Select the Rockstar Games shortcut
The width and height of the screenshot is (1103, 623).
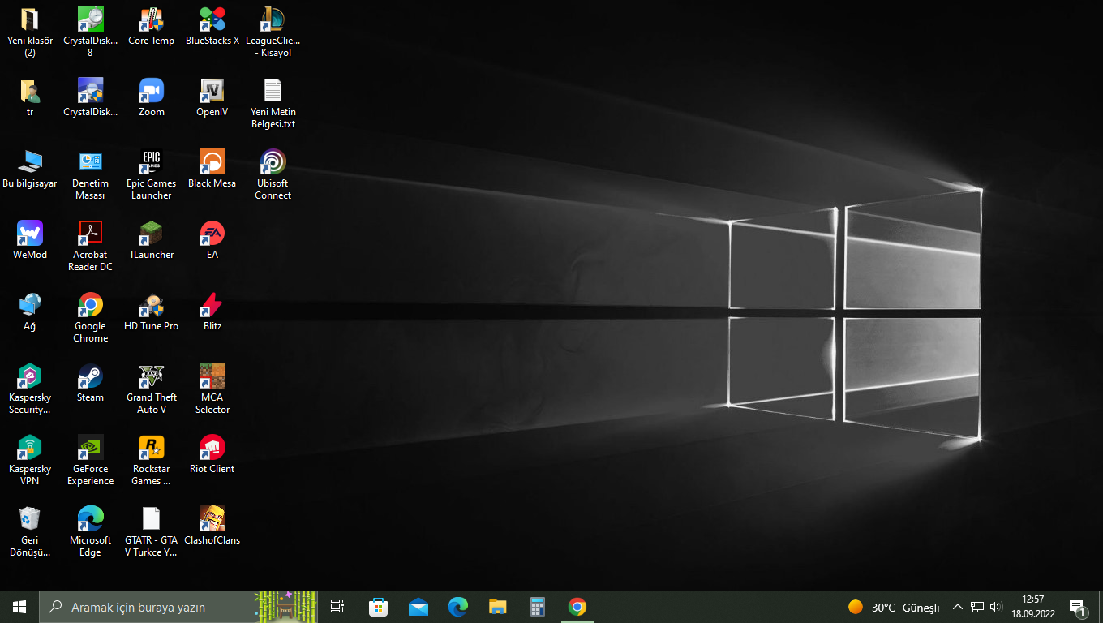(151, 448)
